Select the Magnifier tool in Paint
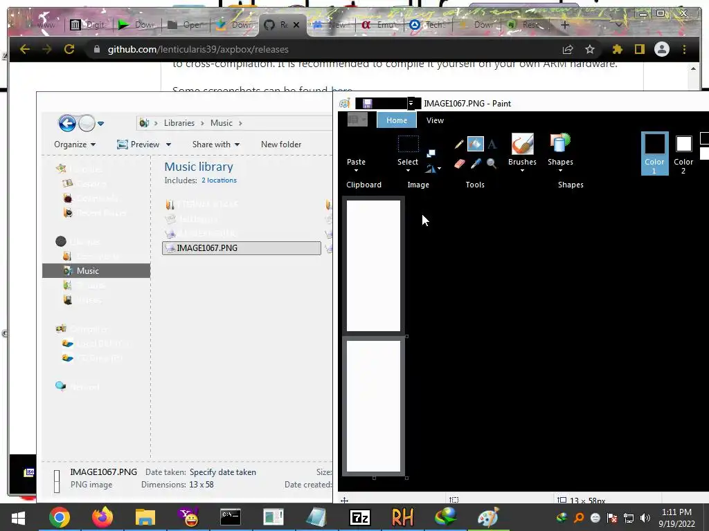Image resolution: width=709 pixels, height=531 pixels. tap(492, 163)
